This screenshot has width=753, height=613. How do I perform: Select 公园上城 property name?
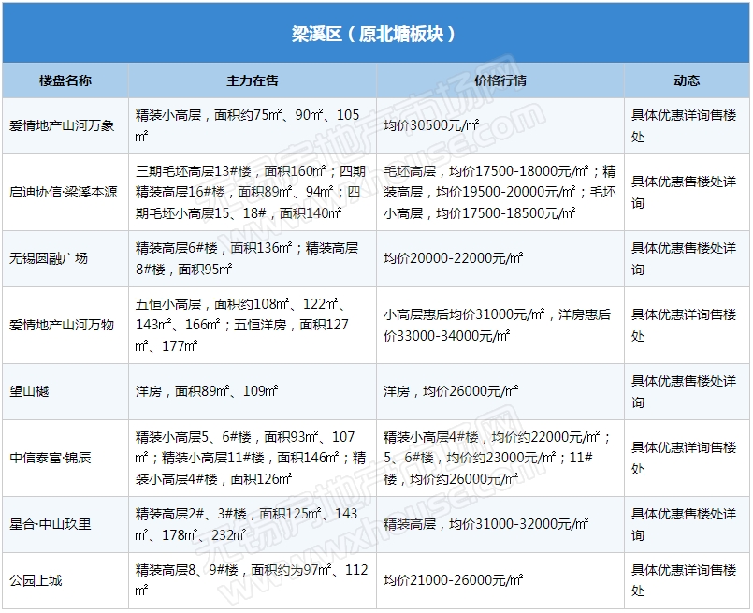point(36,580)
